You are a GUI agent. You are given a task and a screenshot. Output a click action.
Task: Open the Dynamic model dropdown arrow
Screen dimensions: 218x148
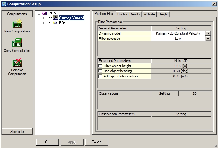(x=208, y=33)
